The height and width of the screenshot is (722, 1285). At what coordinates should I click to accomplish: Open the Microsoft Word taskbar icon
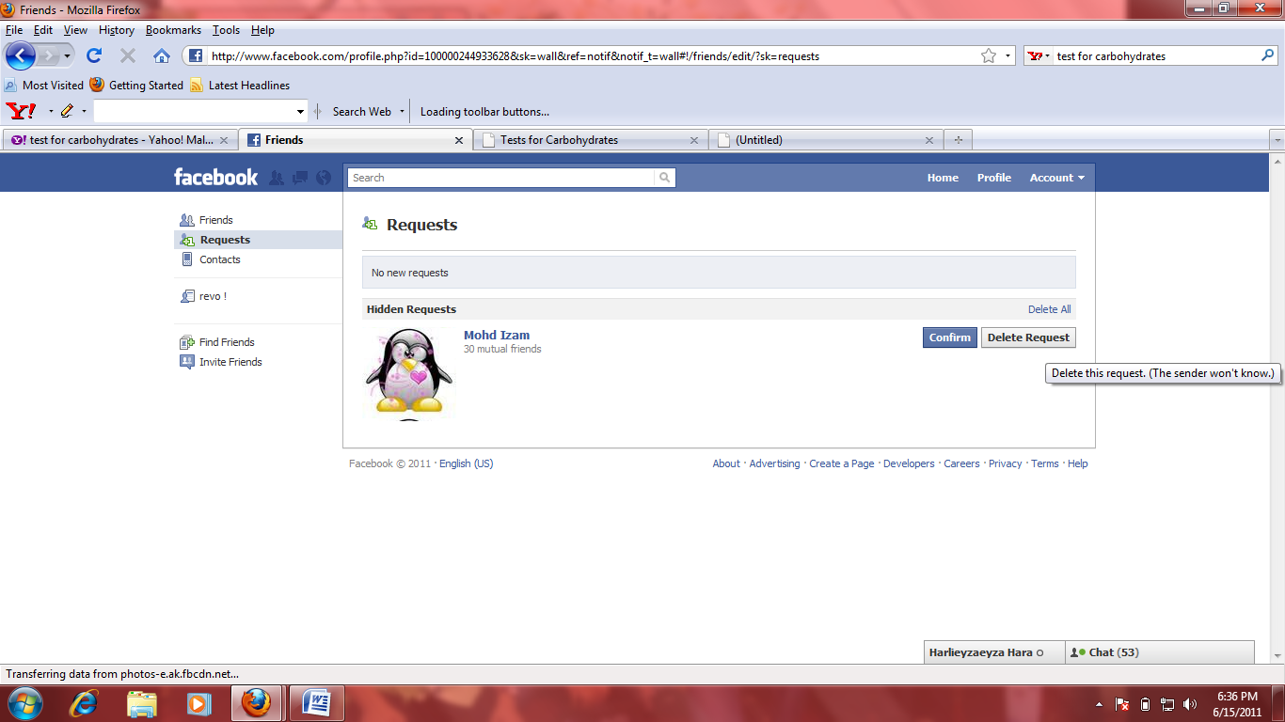316,703
